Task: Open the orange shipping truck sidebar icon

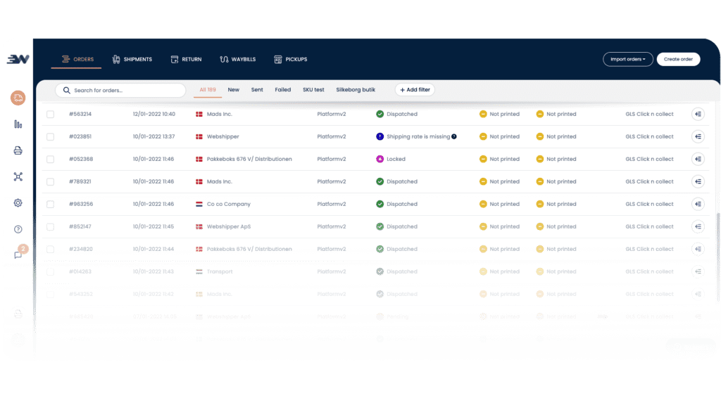Action: pos(18,98)
